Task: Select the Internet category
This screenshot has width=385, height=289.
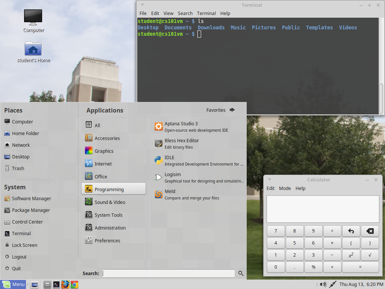Action: coord(114,164)
